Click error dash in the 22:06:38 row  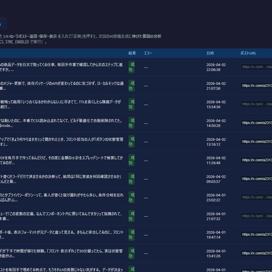[146, 67]
